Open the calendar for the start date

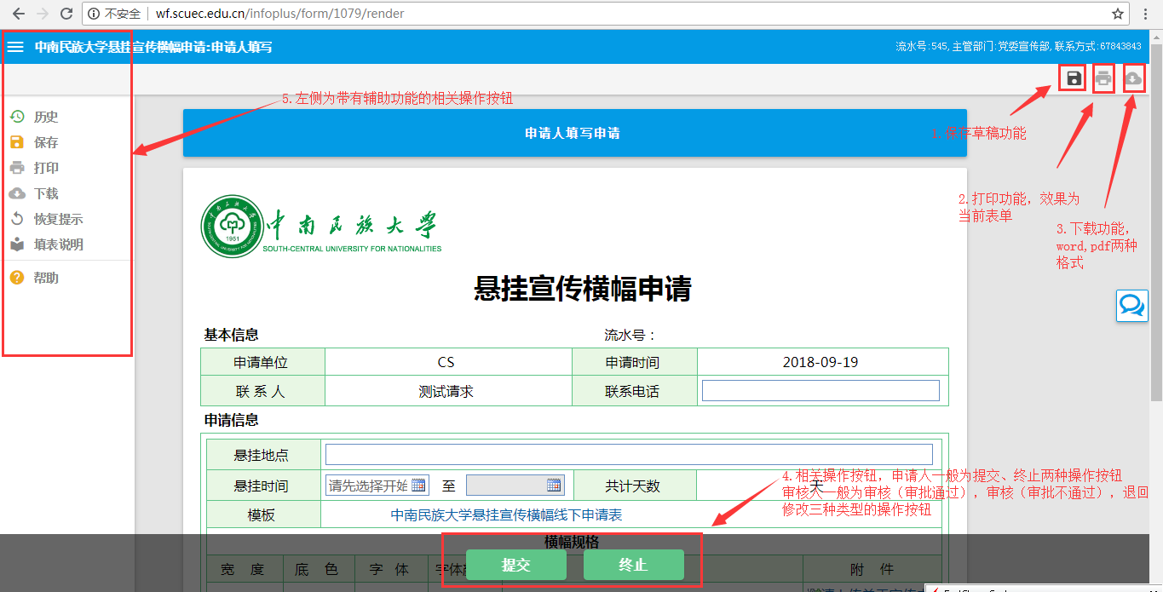(x=418, y=486)
